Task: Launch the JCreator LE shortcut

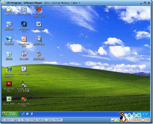Action: (x=24, y=10)
